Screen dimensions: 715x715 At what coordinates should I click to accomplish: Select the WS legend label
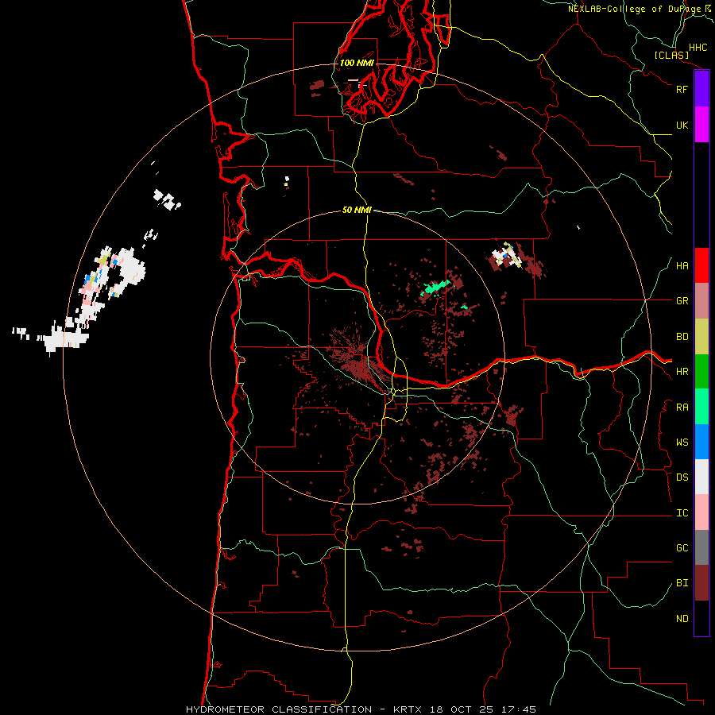682,443
